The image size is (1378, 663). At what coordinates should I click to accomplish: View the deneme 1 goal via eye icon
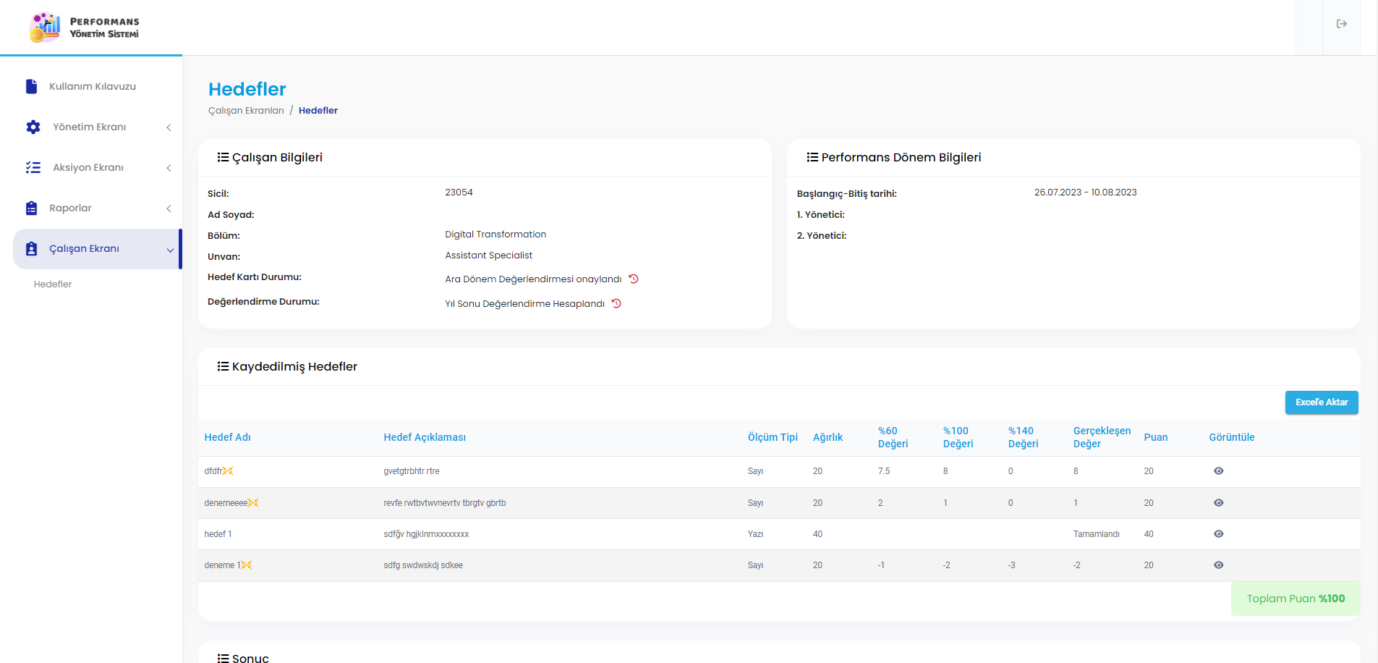point(1218,565)
